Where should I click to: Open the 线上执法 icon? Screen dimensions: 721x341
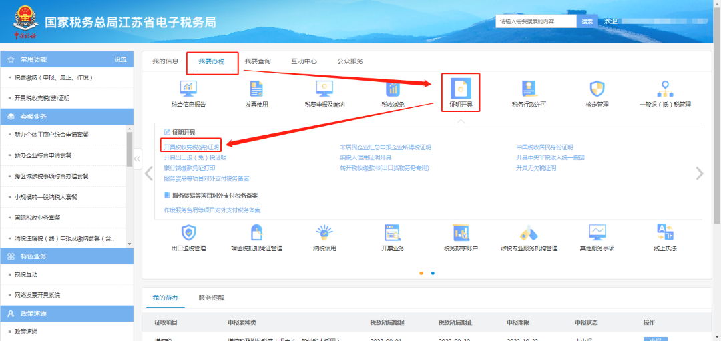tap(665, 233)
